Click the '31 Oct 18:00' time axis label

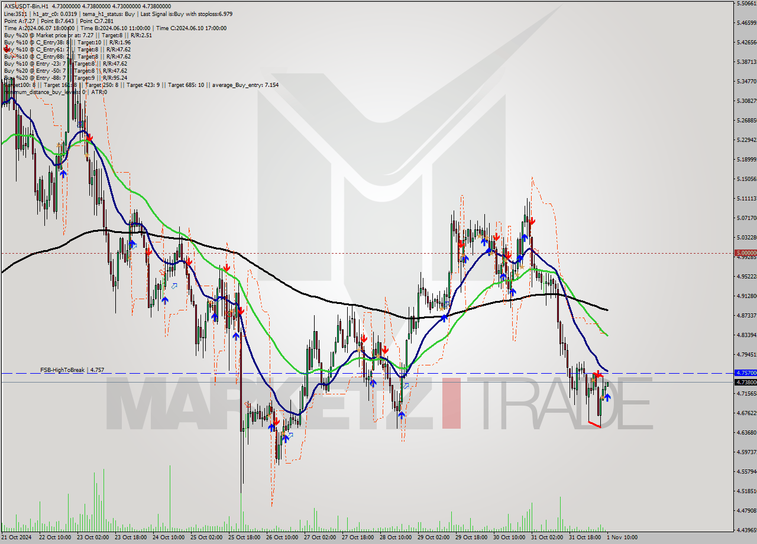click(x=585, y=537)
